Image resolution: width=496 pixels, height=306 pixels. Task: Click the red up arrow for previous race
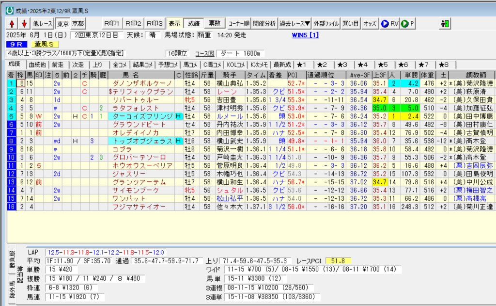tap(12, 23)
